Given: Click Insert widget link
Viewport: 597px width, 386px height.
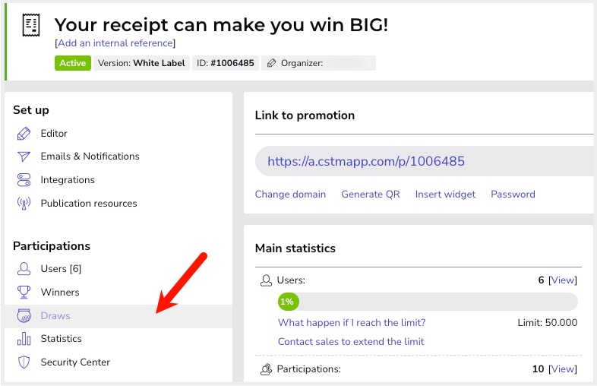Looking at the screenshot, I should click(445, 195).
